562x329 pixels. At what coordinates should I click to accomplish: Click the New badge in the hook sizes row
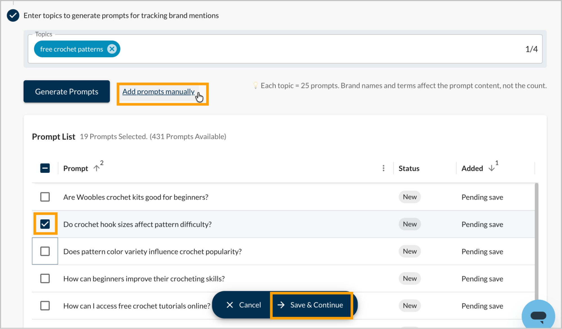coord(410,224)
